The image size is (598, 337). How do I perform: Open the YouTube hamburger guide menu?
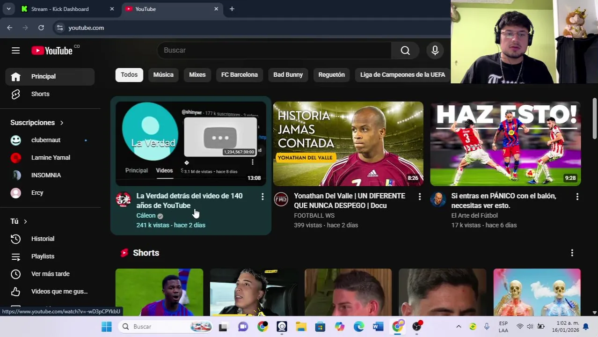15,51
